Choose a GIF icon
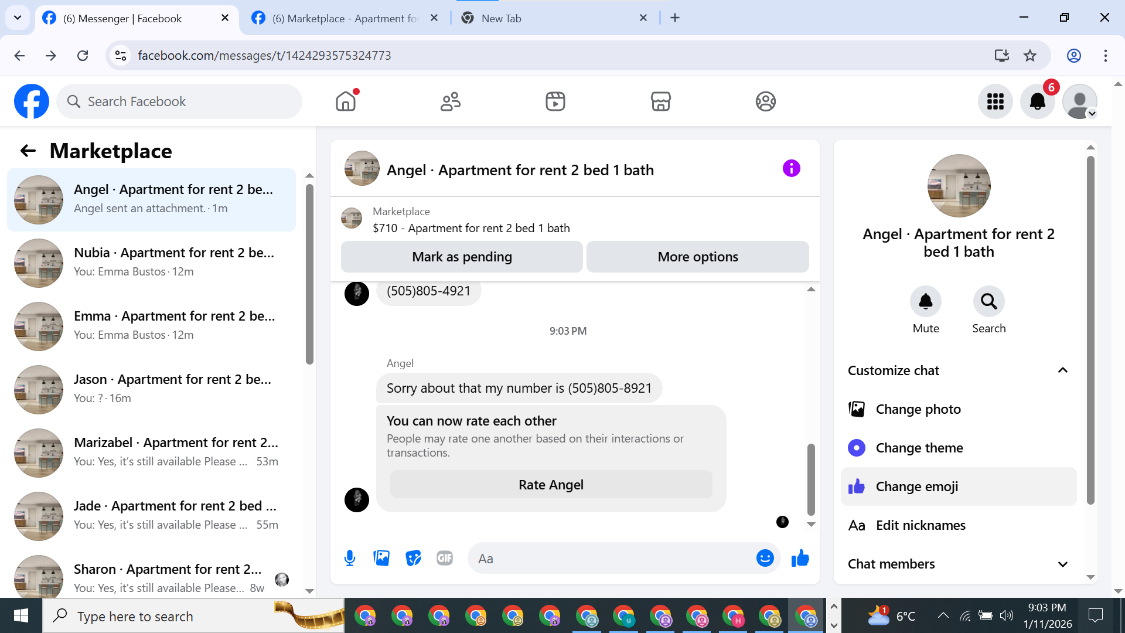The image size is (1125, 633). click(445, 558)
